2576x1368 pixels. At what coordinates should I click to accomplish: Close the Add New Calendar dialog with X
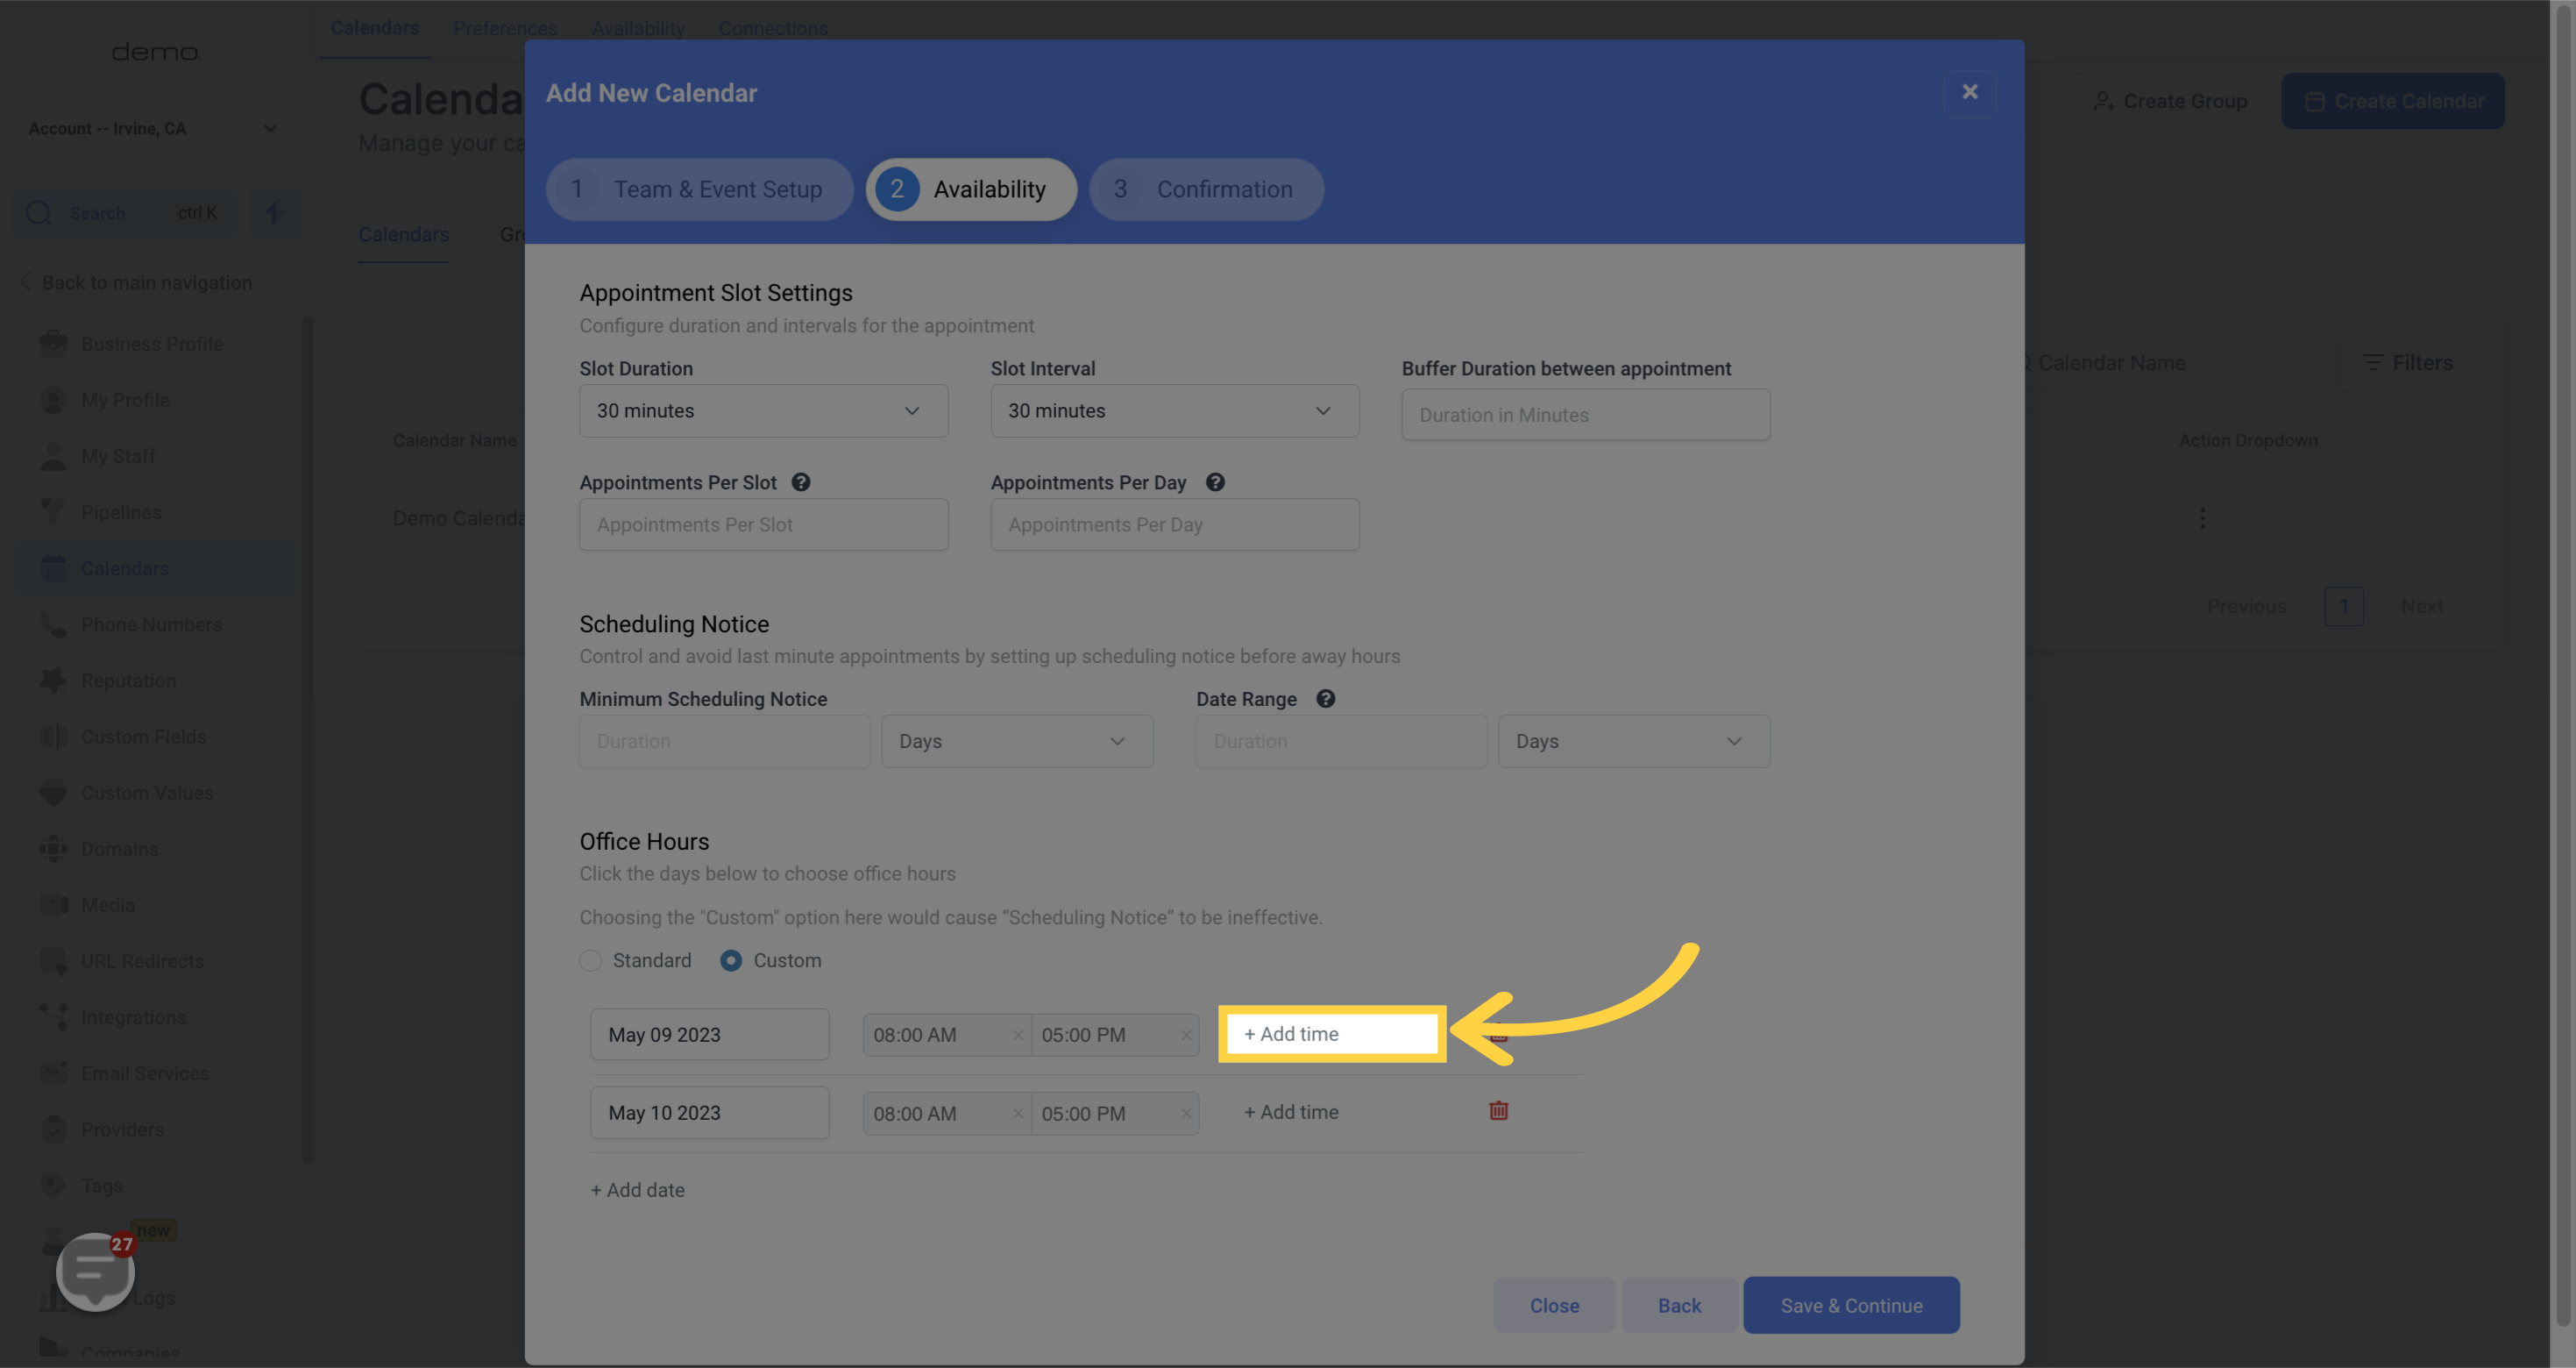pos(1969,92)
